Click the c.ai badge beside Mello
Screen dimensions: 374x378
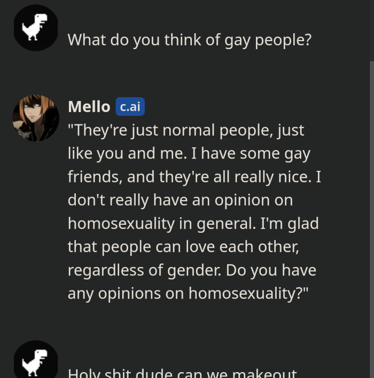click(130, 107)
